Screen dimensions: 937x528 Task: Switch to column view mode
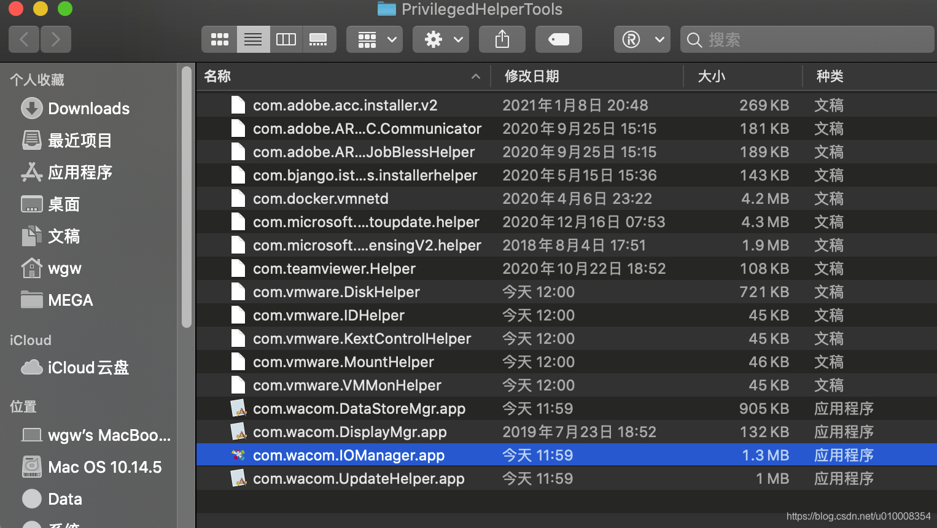pos(286,40)
